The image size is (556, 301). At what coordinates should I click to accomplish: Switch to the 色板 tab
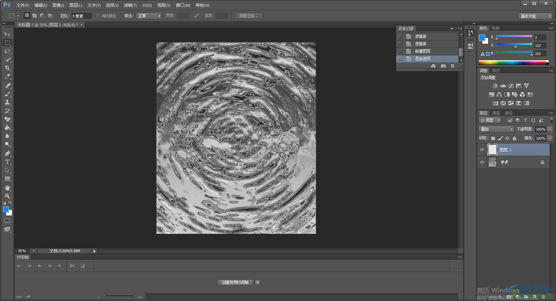click(x=496, y=28)
